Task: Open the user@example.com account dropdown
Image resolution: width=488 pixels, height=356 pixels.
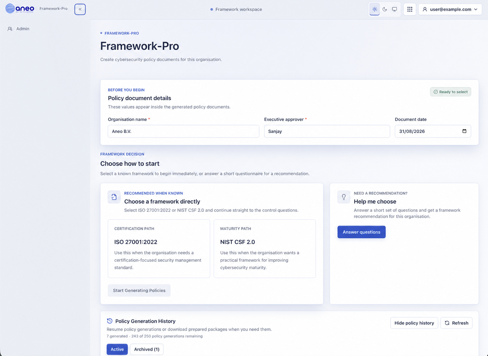Action: (x=450, y=9)
